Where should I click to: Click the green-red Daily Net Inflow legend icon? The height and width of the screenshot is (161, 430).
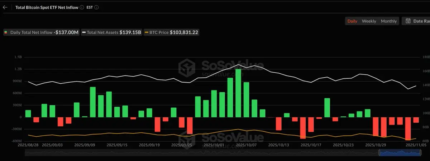pos(6,32)
